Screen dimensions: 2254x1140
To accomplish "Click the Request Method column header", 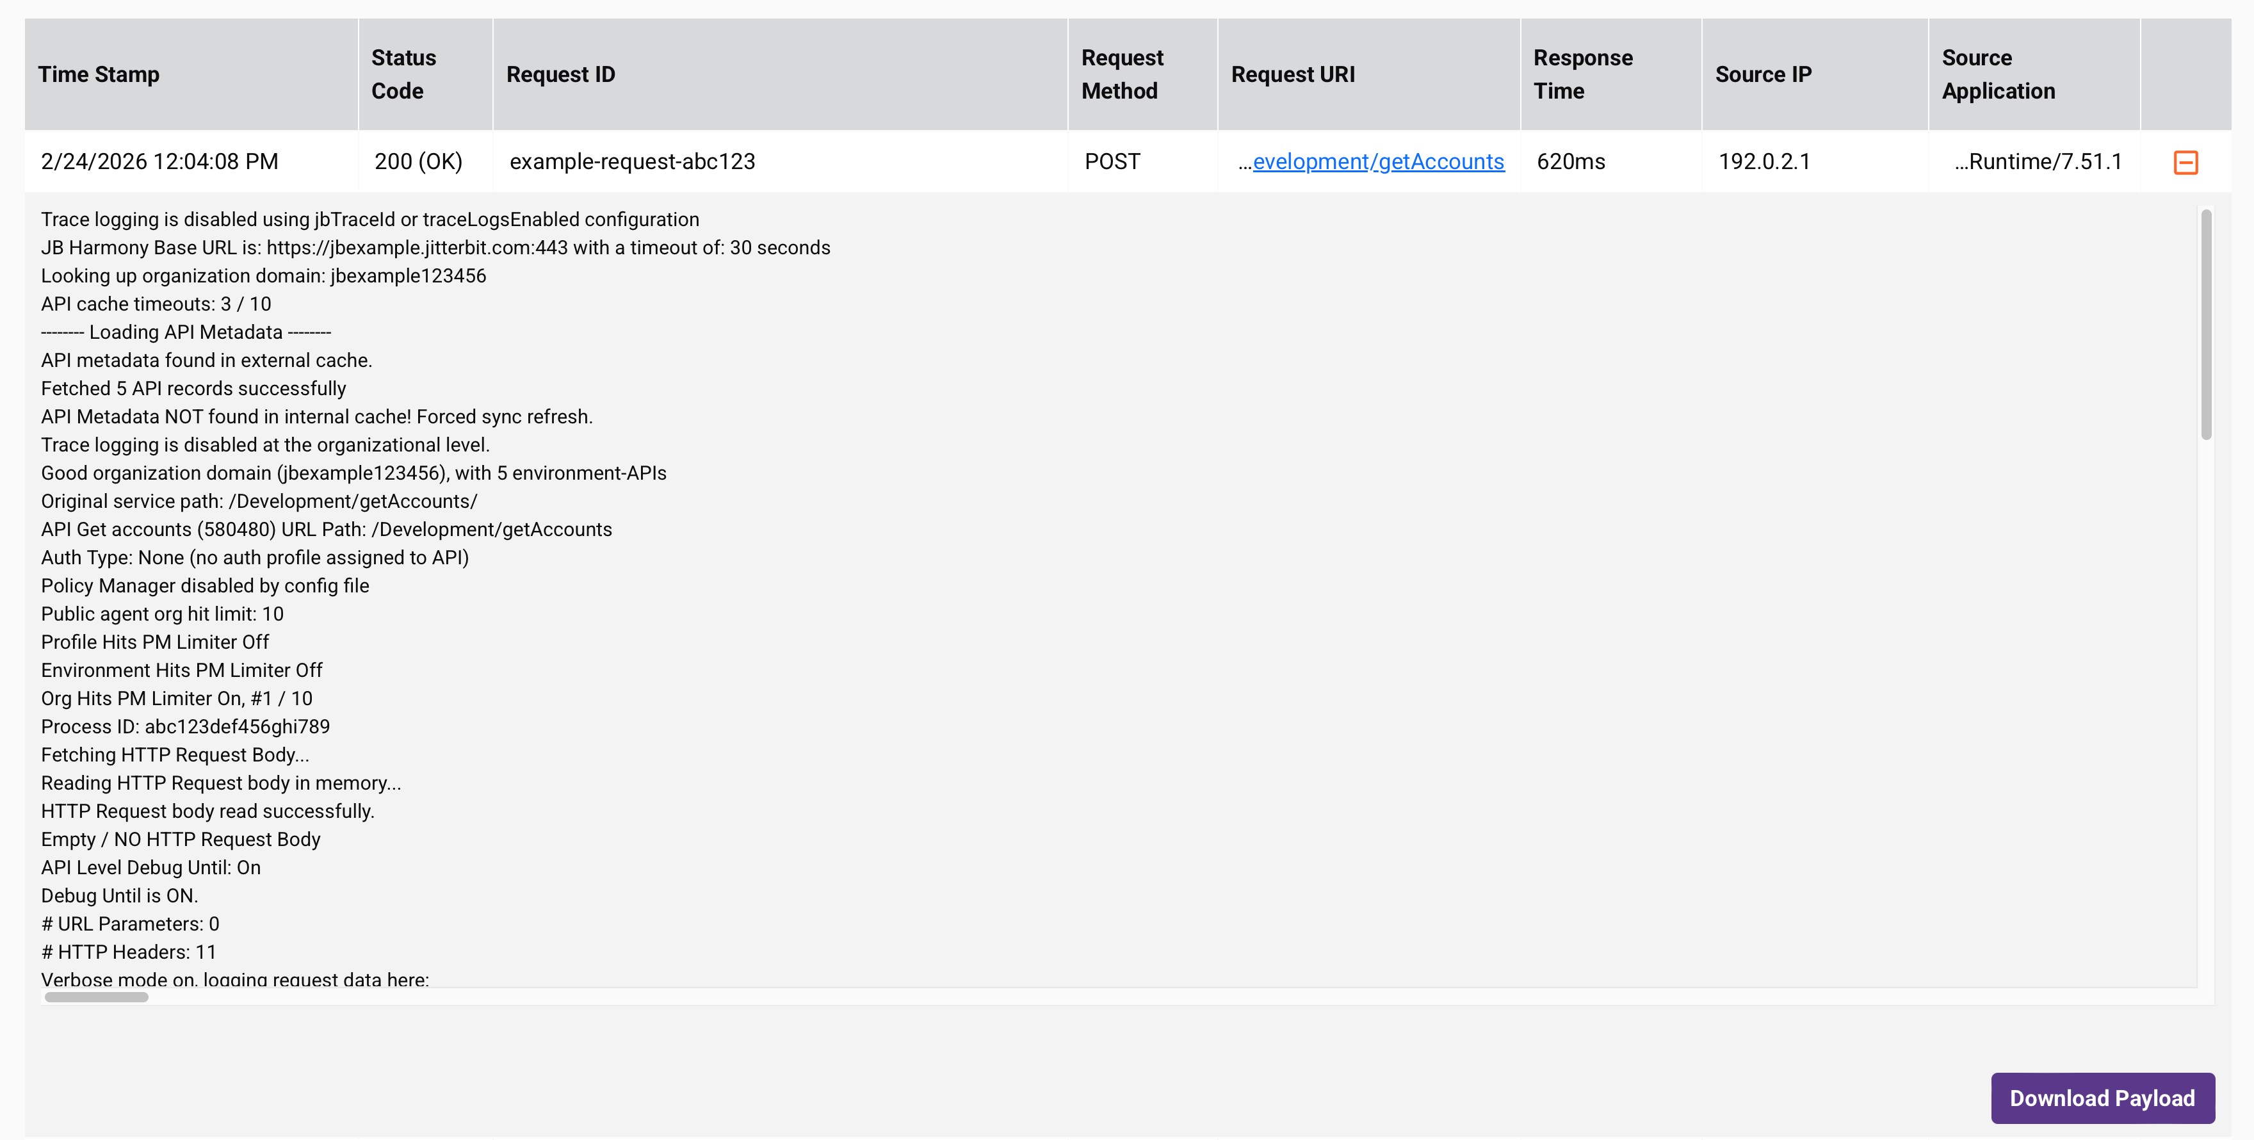I will tap(1122, 74).
